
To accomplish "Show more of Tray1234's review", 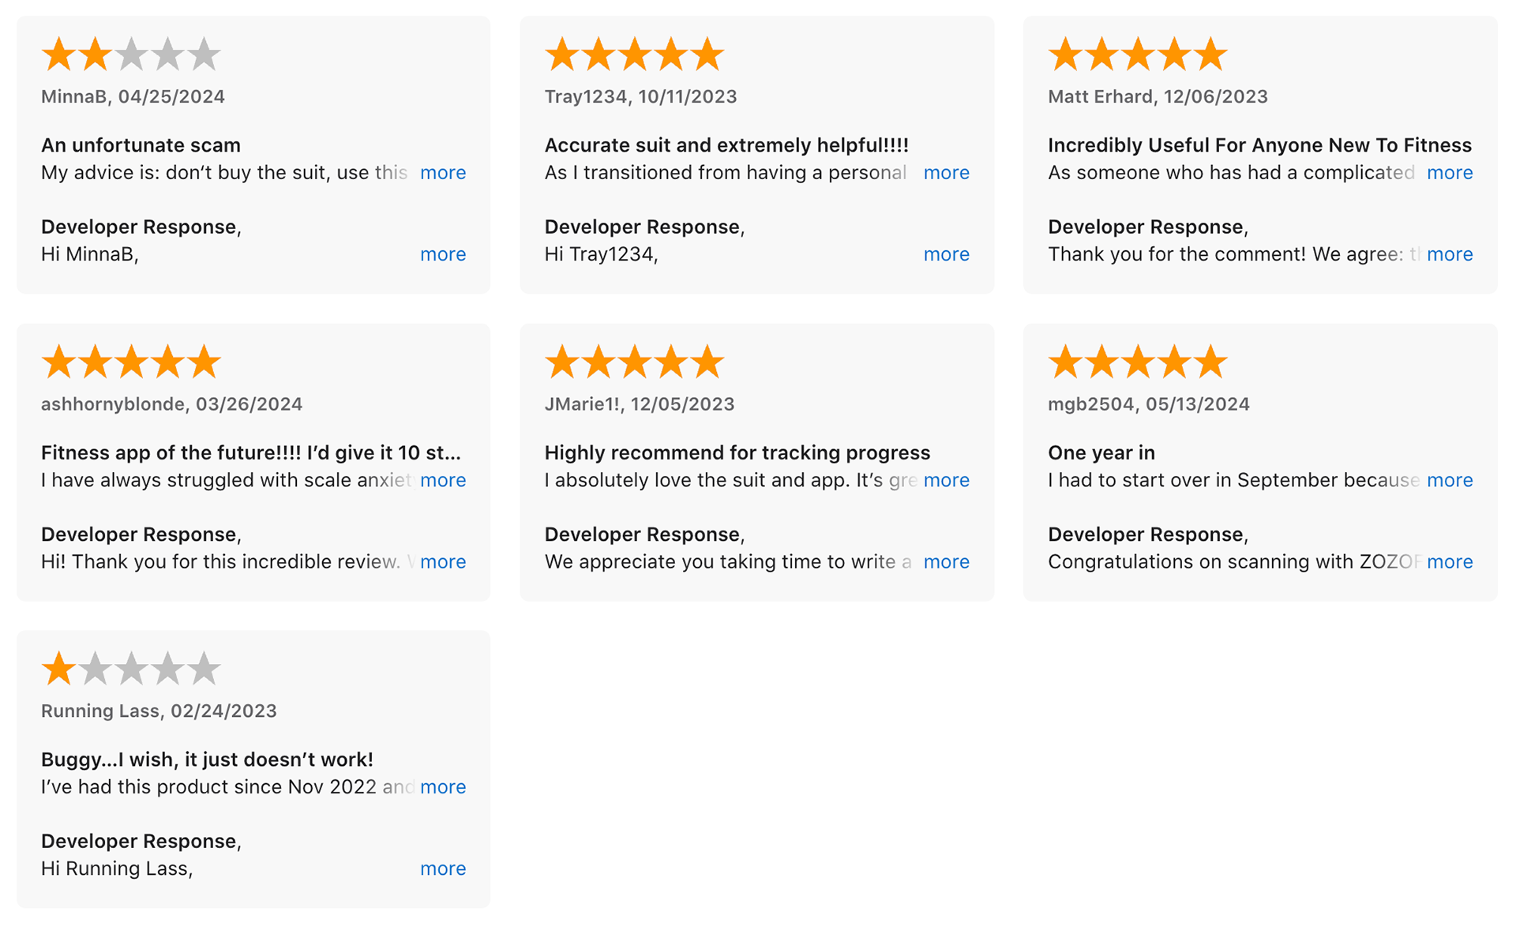I will click(x=946, y=173).
